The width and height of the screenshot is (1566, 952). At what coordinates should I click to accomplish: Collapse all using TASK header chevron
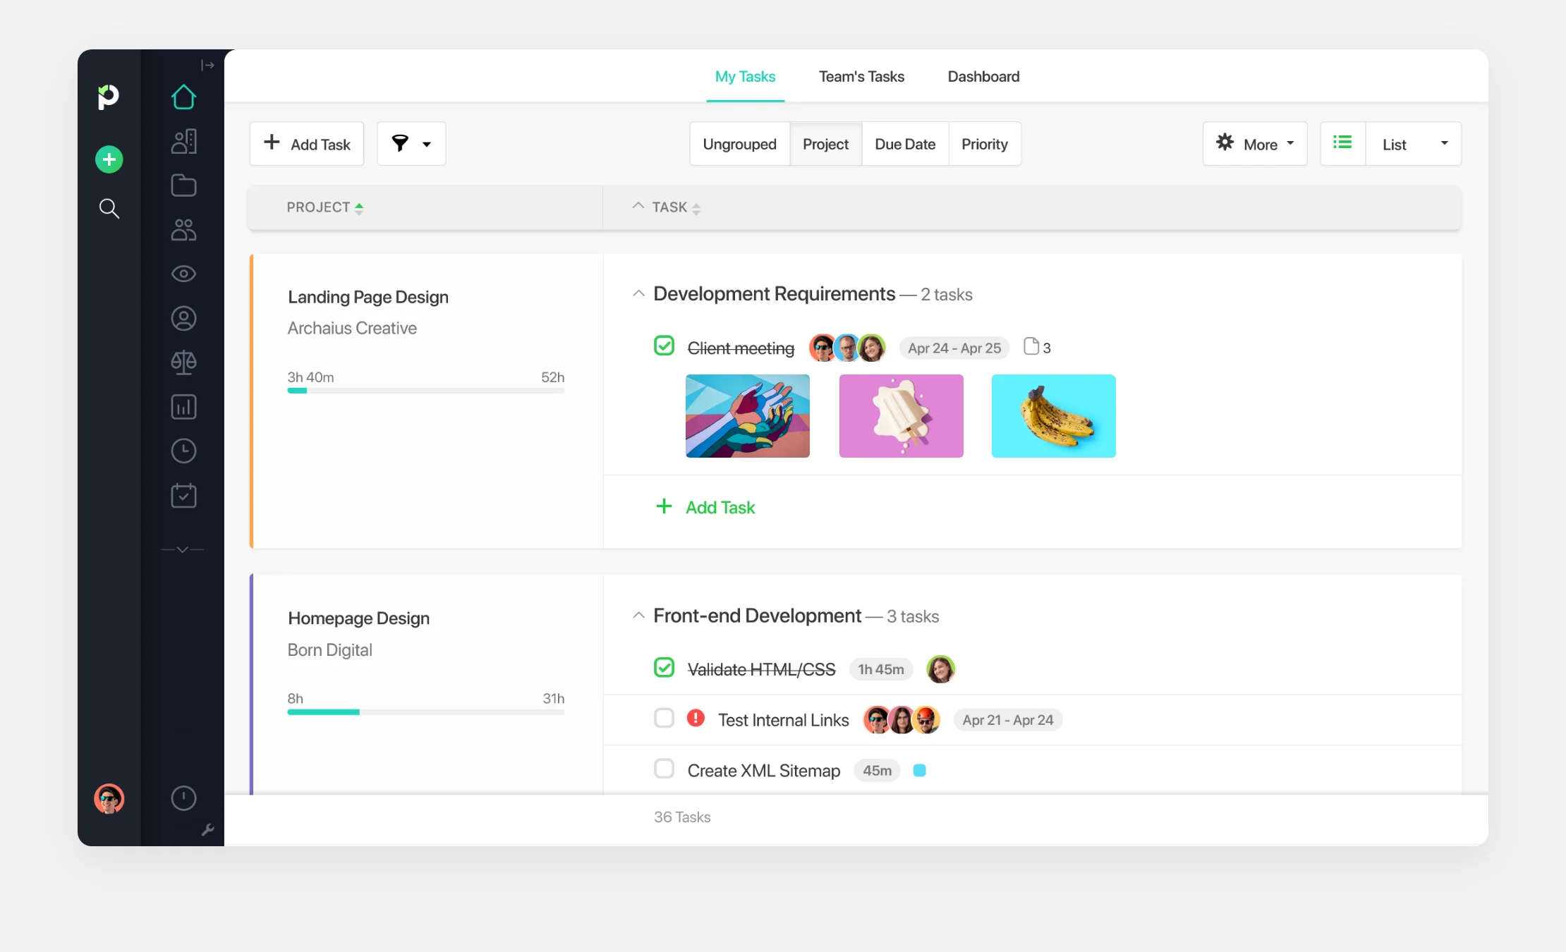tap(638, 206)
